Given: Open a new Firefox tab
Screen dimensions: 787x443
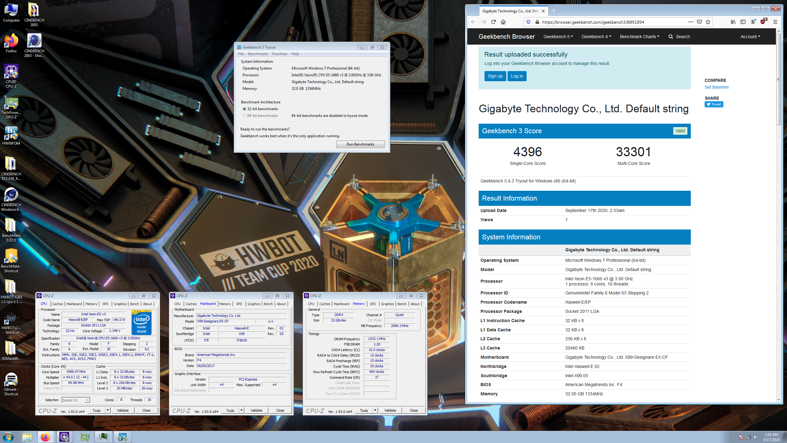Looking at the screenshot, I should [554, 11].
